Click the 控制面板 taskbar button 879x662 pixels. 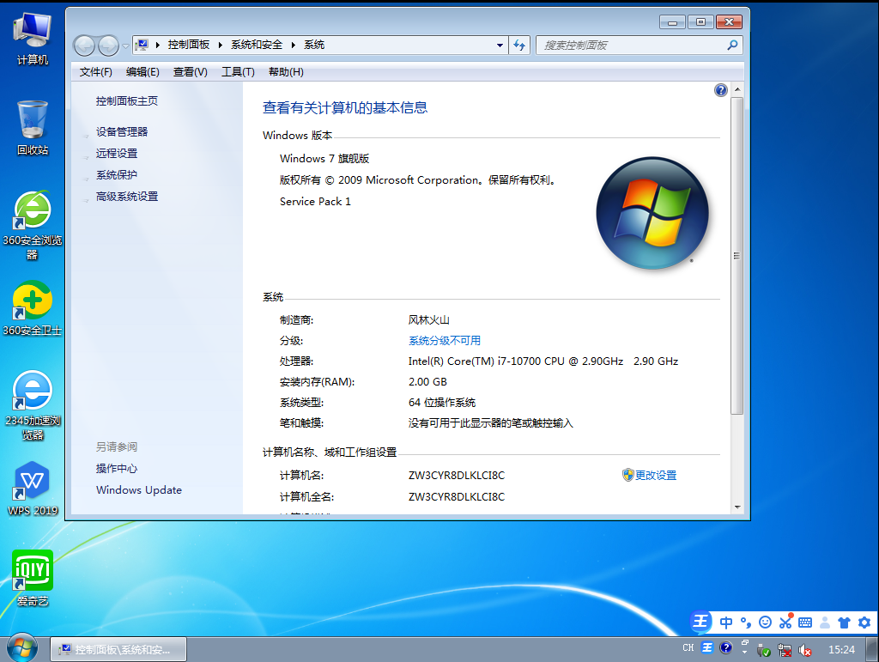[x=118, y=650]
